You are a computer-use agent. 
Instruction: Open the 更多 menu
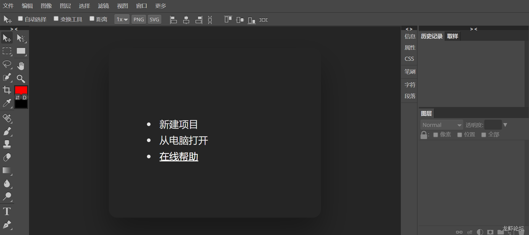tap(161, 6)
